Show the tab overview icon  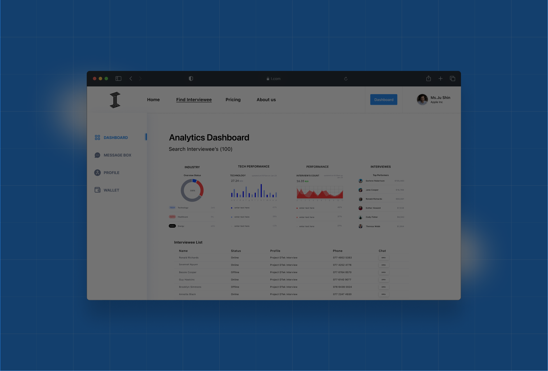tap(452, 79)
